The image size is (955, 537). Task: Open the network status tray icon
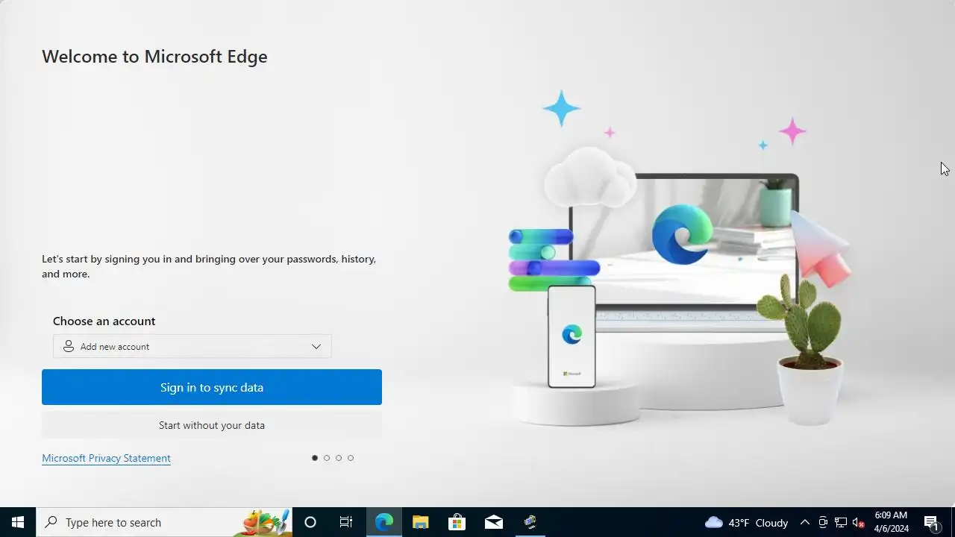click(x=841, y=522)
